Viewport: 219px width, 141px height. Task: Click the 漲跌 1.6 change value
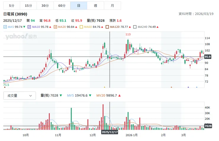115,20
